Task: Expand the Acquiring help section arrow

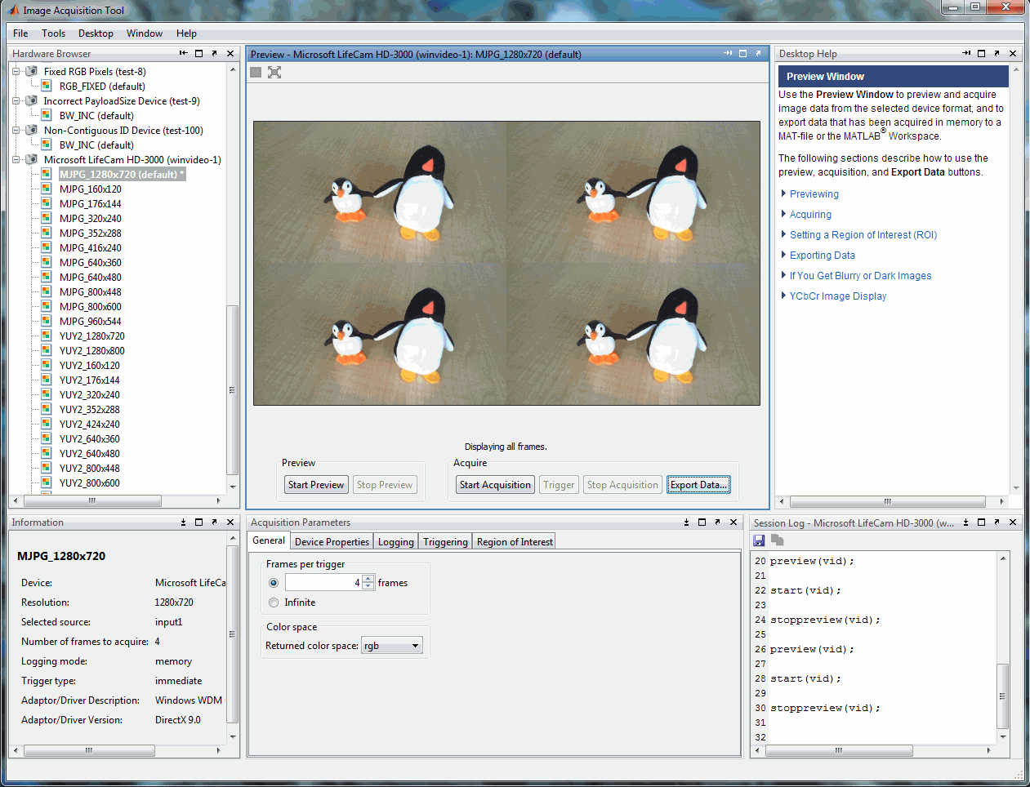Action: pos(783,214)
